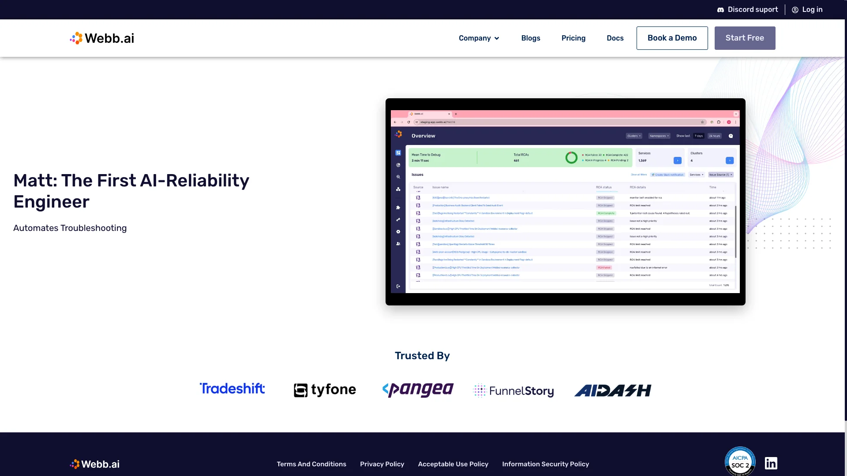Image resolution: width=847 pixels, height=476 pixels.
Task: Click the Start Free button
Action: tap(745, 38)
